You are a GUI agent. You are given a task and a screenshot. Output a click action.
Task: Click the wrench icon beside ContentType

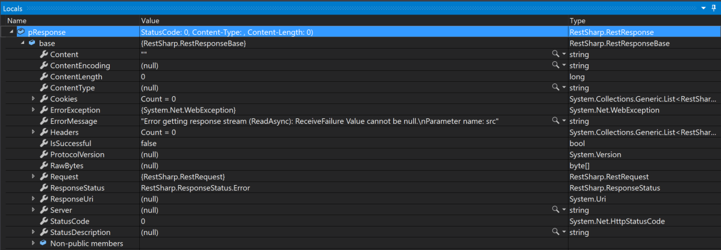click(44, 88)
